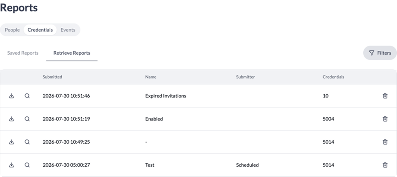Download the Test scheduled report
397x177 pixels.
pos(11,165)
